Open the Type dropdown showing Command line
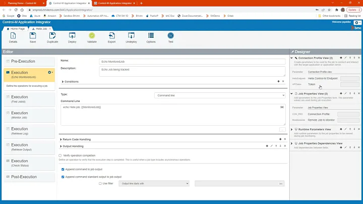 point(220,95)
